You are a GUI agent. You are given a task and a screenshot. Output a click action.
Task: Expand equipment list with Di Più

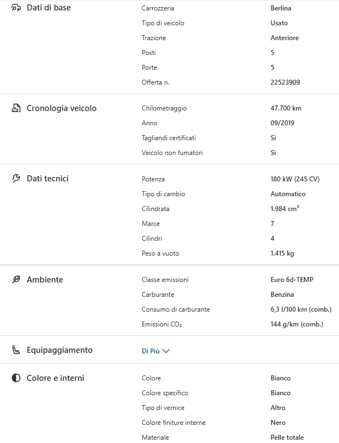pos(151,351)
